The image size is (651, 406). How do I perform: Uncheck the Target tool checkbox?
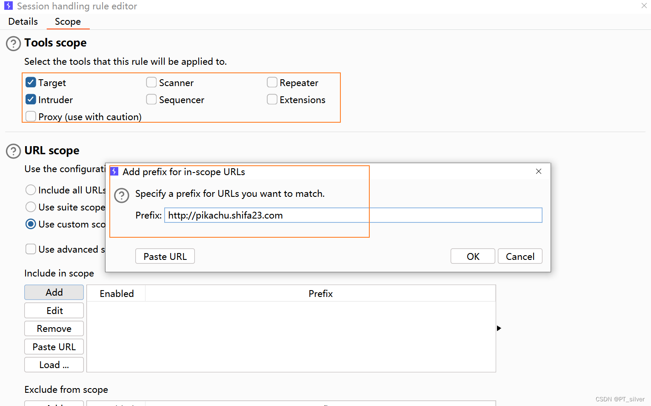31,82
